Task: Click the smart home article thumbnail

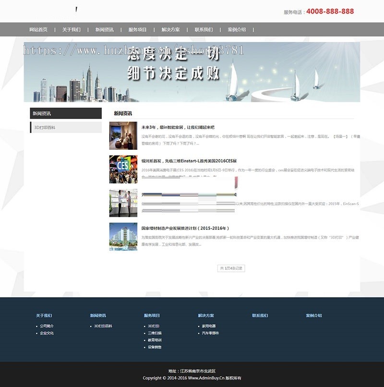Action: click(123, 135)
